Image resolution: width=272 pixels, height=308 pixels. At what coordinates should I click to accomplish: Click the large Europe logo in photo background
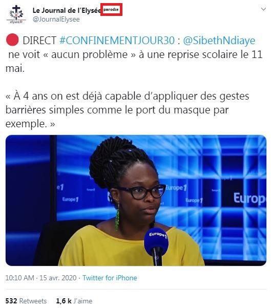(x=250, y=198)
